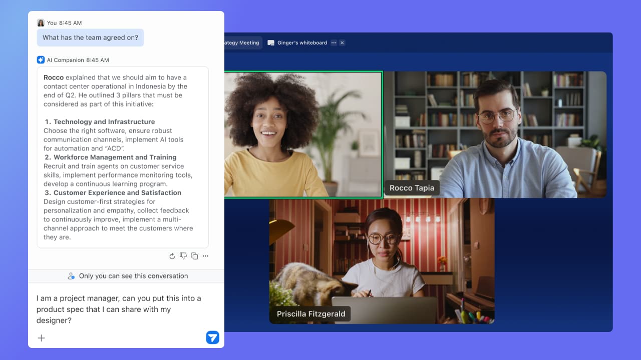This screenshot has width=641, height=360.
Task: Send the message with the blue arrow
Action: click(212, 337)
